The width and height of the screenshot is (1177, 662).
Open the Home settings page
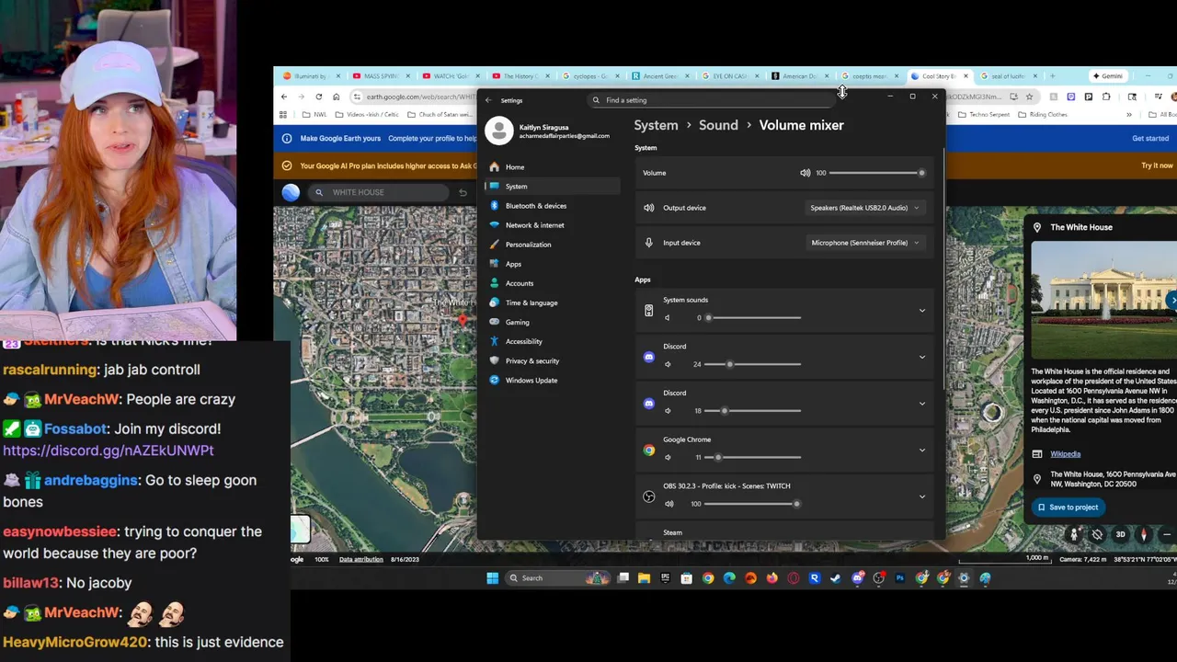tap(553, 167)
